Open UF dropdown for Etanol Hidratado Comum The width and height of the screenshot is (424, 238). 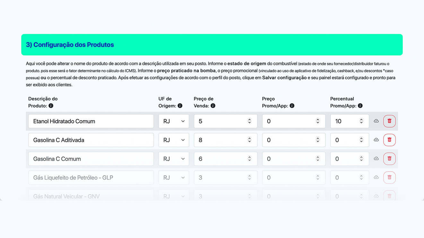174,121
